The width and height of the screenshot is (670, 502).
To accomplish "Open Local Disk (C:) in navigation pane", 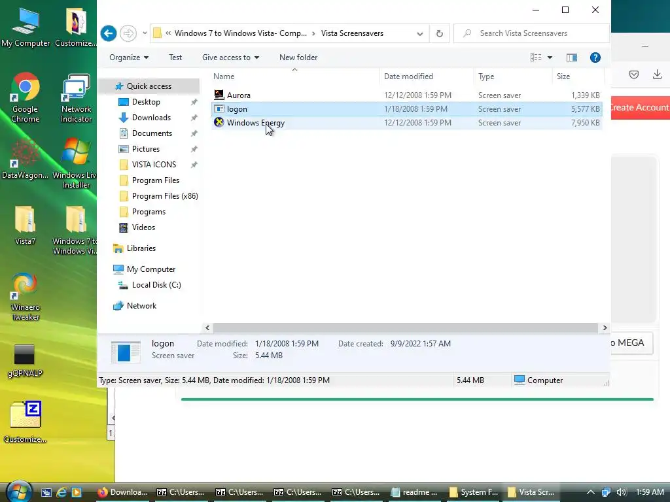I will (x=156, y=285).
